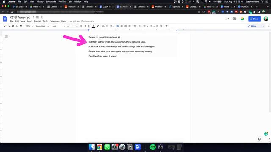Align text left
The height and width of the screenshot is (152, 271).
118,26
